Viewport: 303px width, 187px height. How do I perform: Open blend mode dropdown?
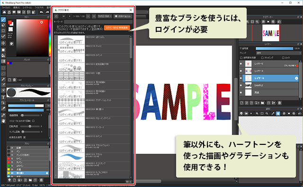[278, 53]
